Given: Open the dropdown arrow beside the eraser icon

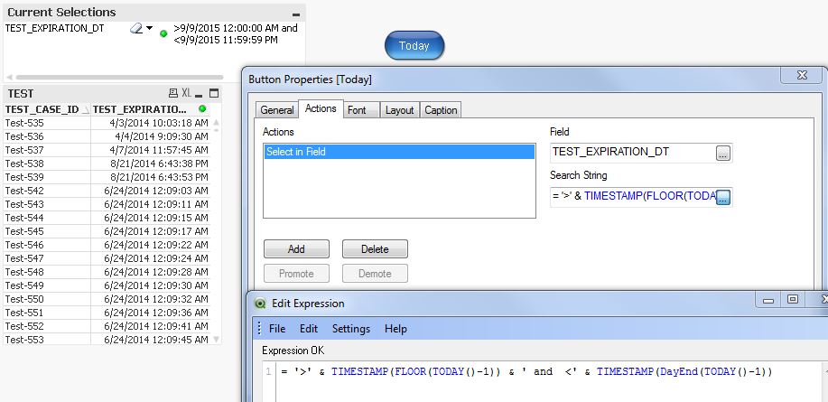Looking at the screenshot, I should pos(150,29).
